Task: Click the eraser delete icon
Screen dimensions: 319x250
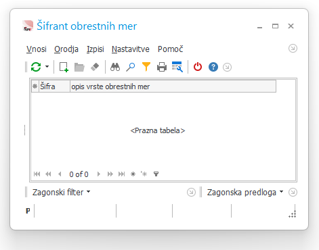Action: click(x=95, y=67)
